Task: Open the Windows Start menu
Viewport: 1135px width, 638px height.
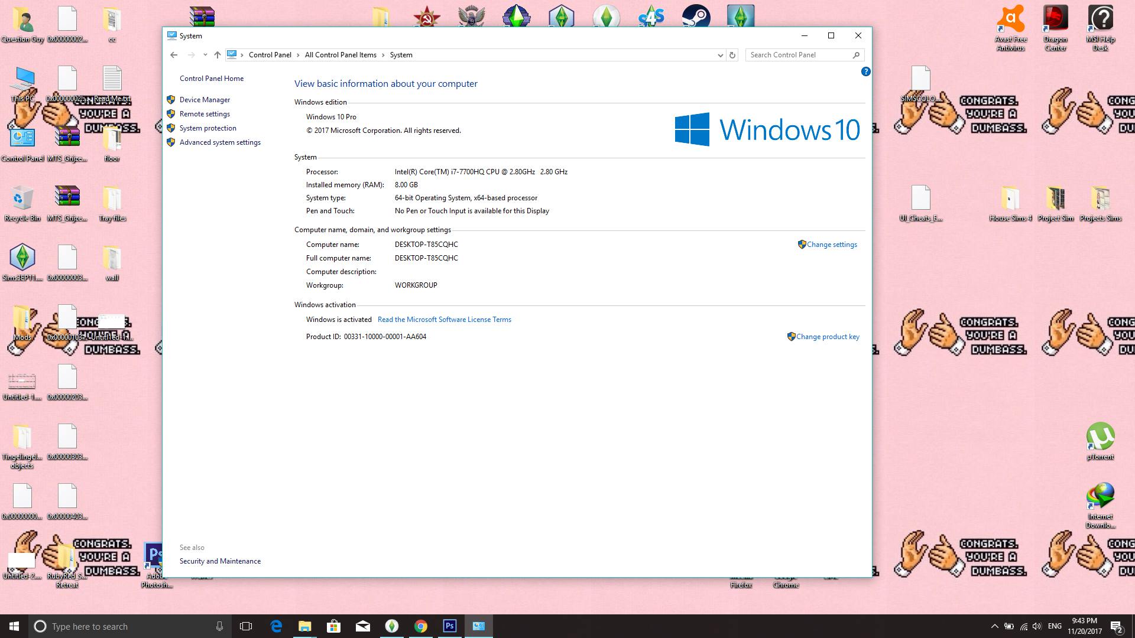Action: click(14, 626)
